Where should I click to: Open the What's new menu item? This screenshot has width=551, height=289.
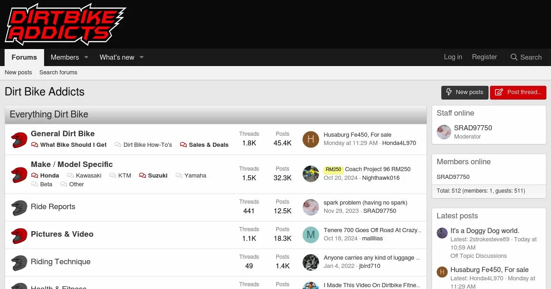(117, 57)
